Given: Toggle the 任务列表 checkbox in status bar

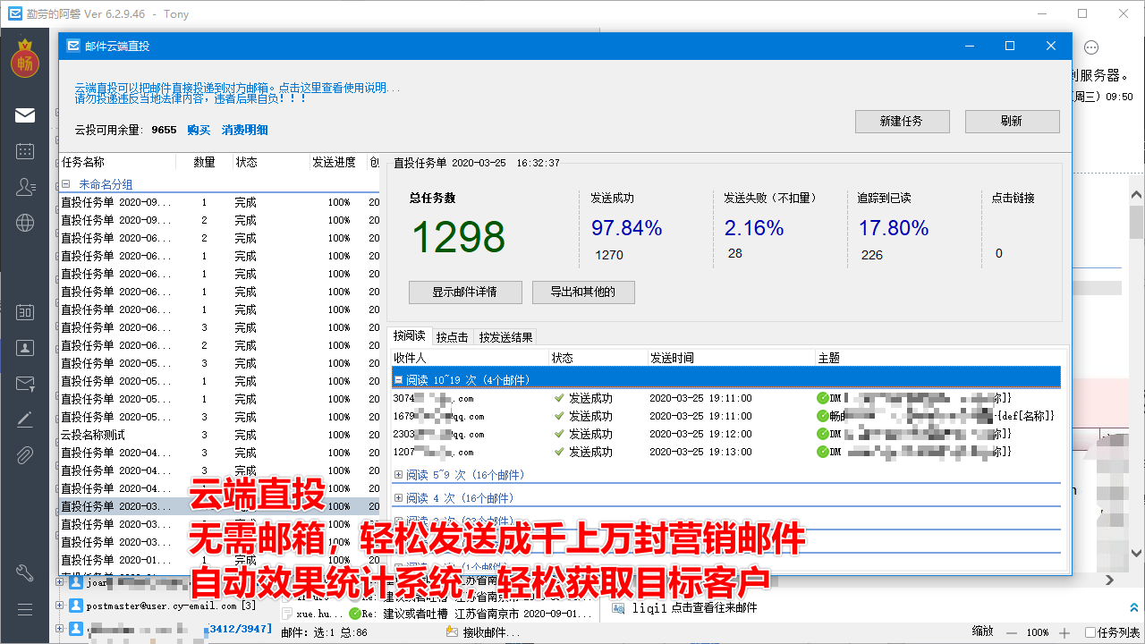Looking at the screenshot, I should [1090, 631].
